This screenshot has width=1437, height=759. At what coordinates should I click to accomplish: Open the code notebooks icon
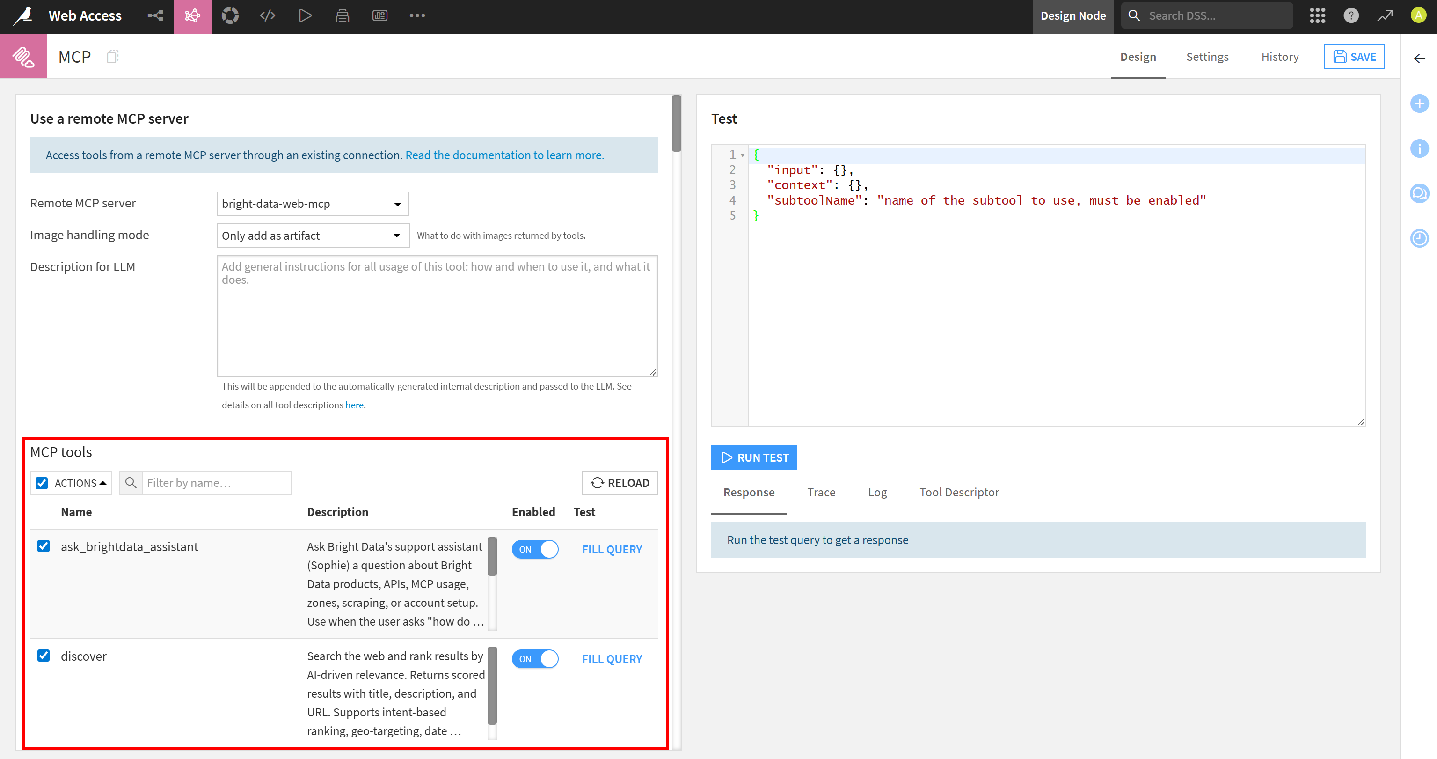[268, 15]
